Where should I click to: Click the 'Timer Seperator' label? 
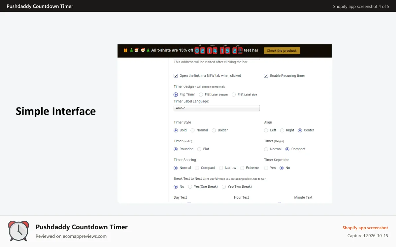[277, 160]
